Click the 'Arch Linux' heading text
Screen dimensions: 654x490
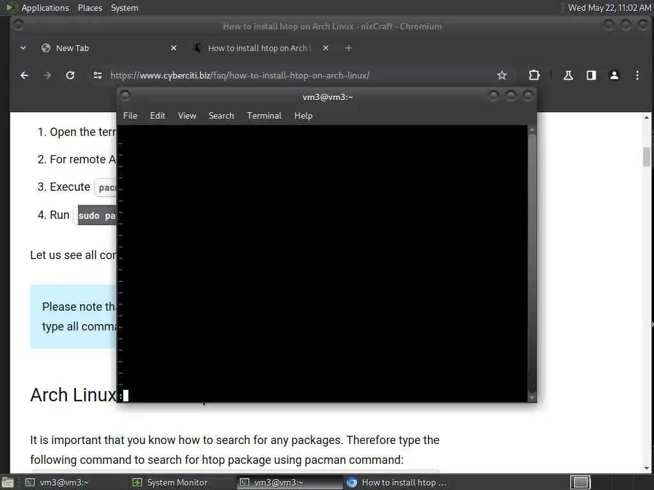click(x=73, y=394)
